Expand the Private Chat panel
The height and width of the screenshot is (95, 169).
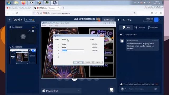[x=61, y=91]
